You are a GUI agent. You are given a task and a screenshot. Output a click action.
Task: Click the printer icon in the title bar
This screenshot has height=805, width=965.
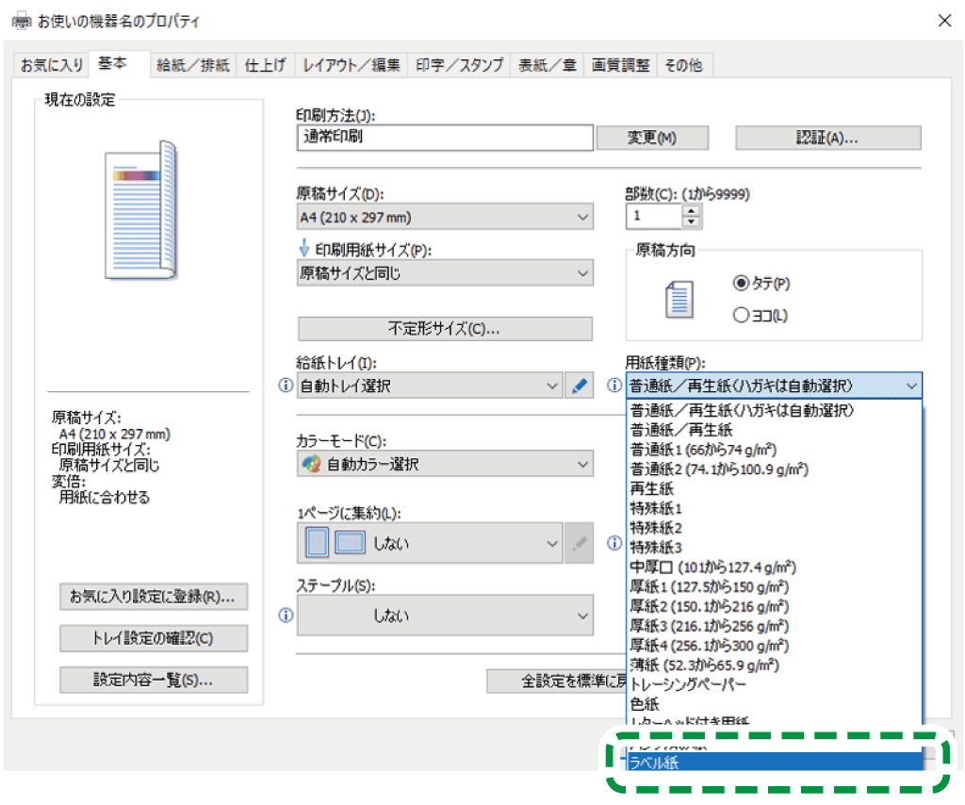pyautogui.click(x=21, y=21)
